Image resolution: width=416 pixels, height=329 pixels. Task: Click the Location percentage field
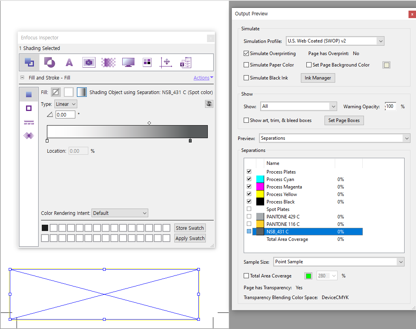(78, 151)
